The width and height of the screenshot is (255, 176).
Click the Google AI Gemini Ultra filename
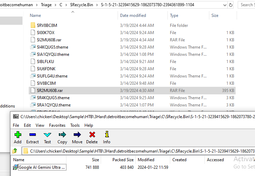coord(42,167)
